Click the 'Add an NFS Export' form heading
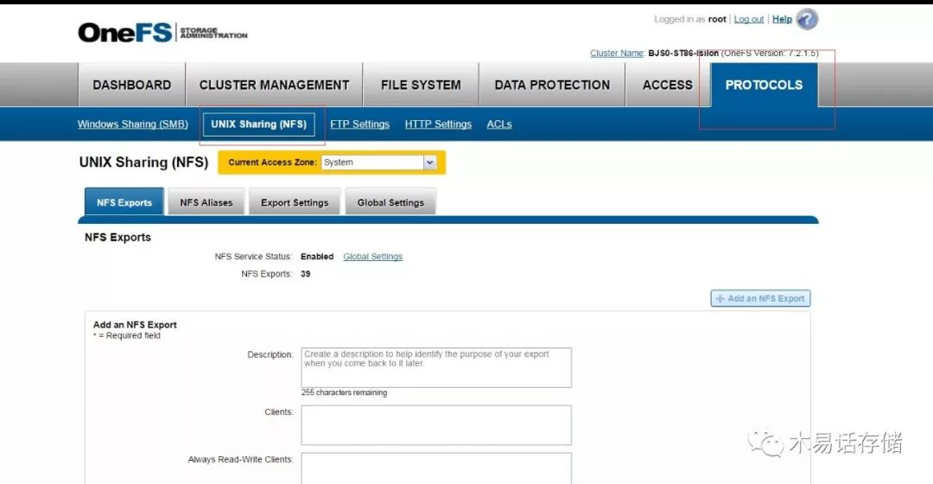This screenshot has height=484, width=933. 135,324
